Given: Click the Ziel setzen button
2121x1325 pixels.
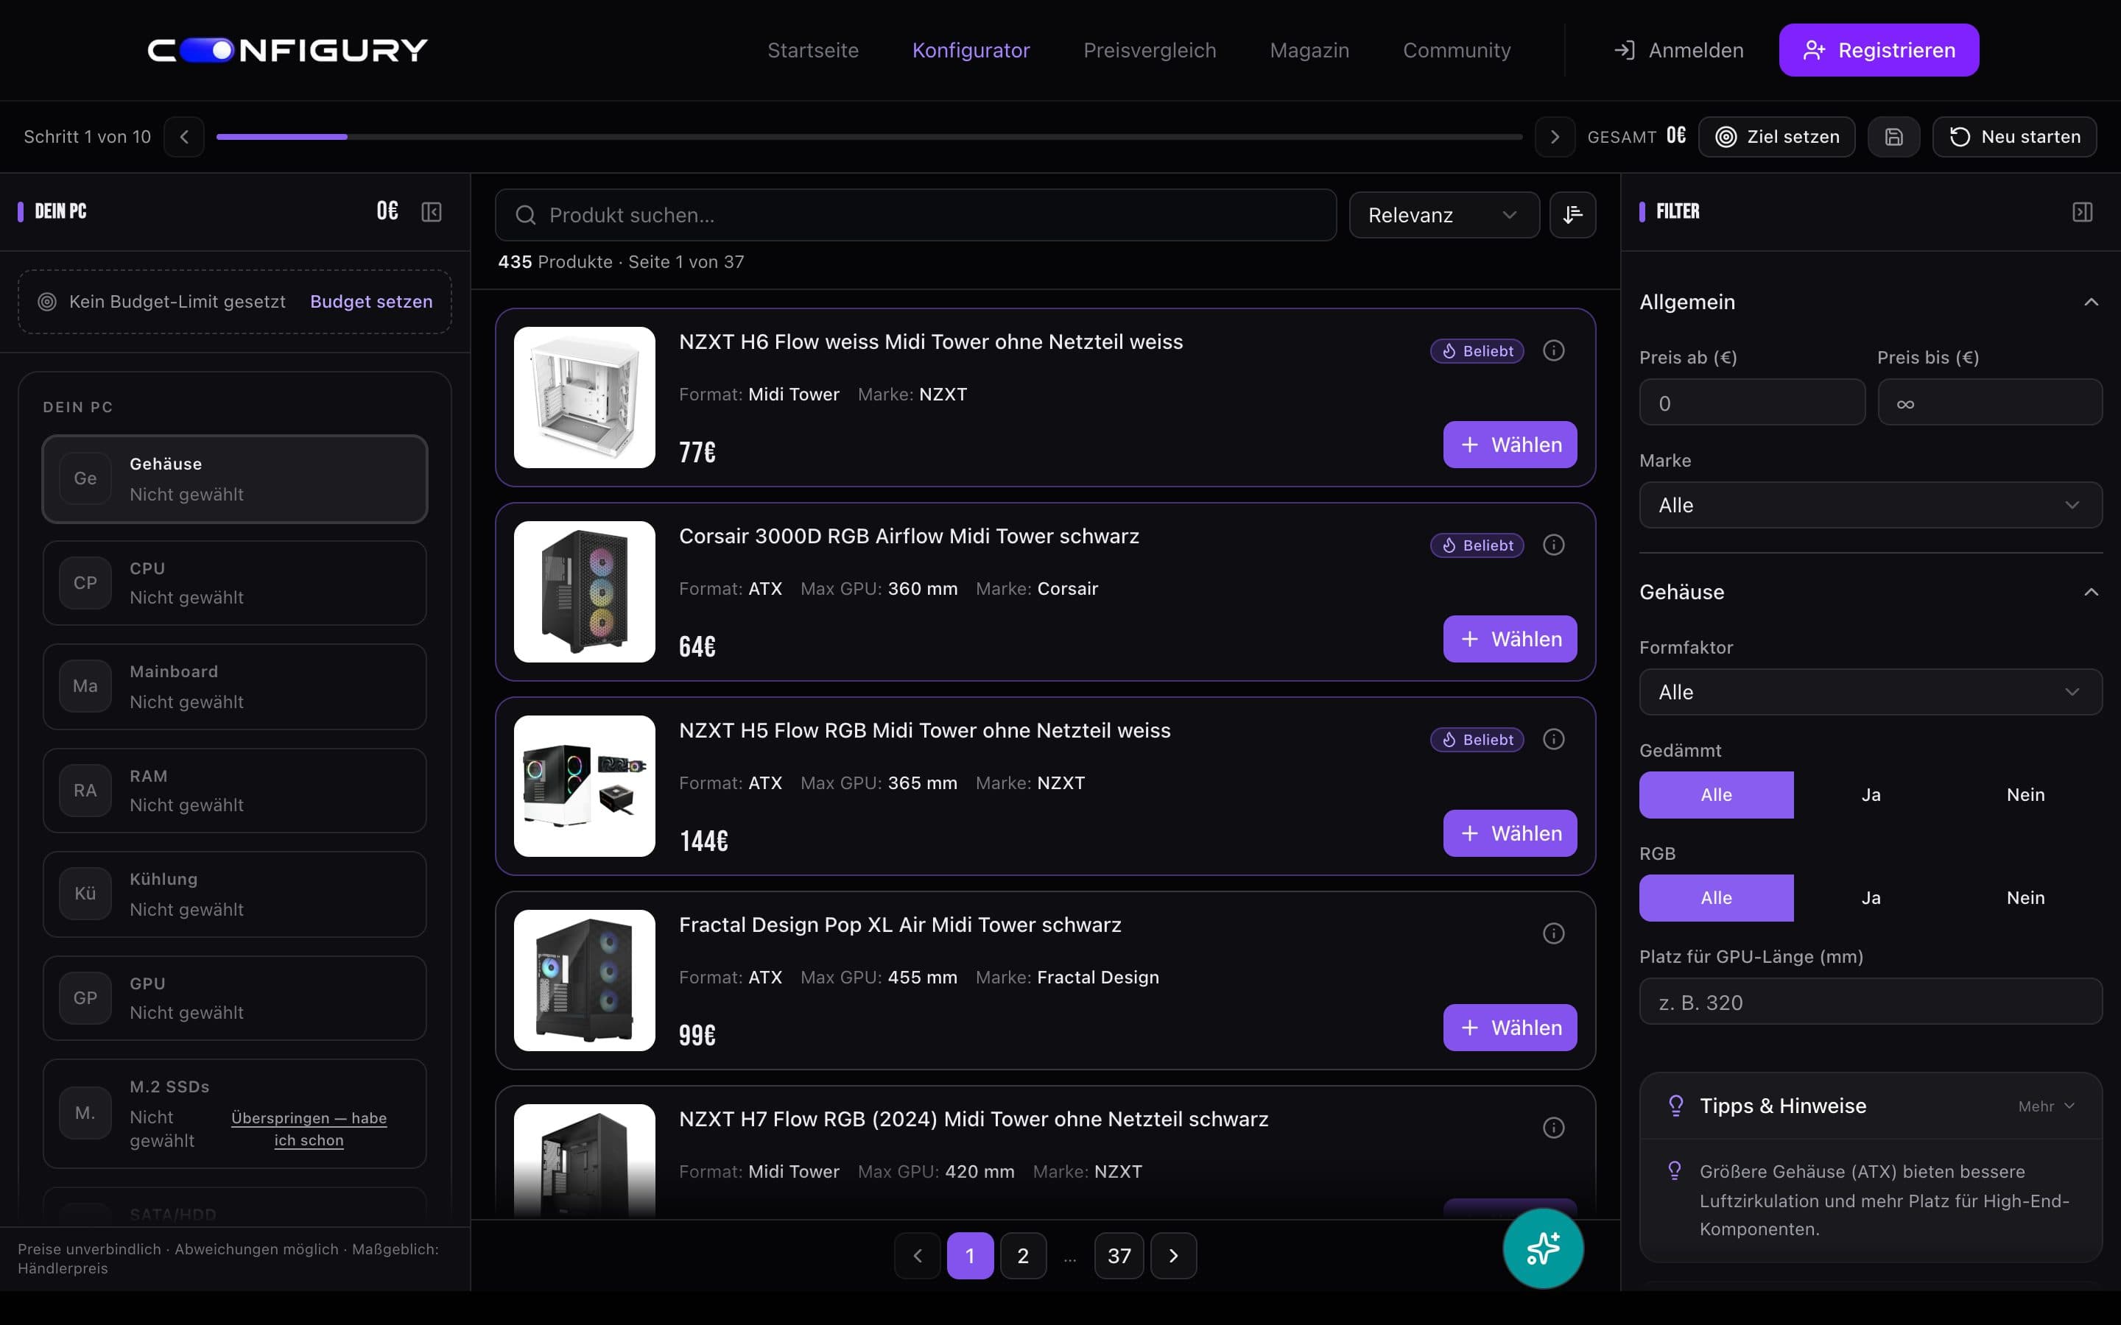Looking at the screenshot, I should click(1776, 137).
